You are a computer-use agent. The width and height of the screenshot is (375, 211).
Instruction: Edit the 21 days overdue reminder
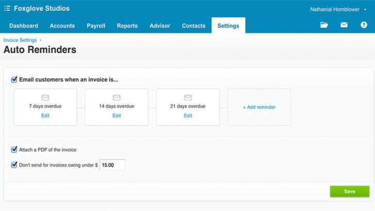pyautogui.click(x=187, y=116)
